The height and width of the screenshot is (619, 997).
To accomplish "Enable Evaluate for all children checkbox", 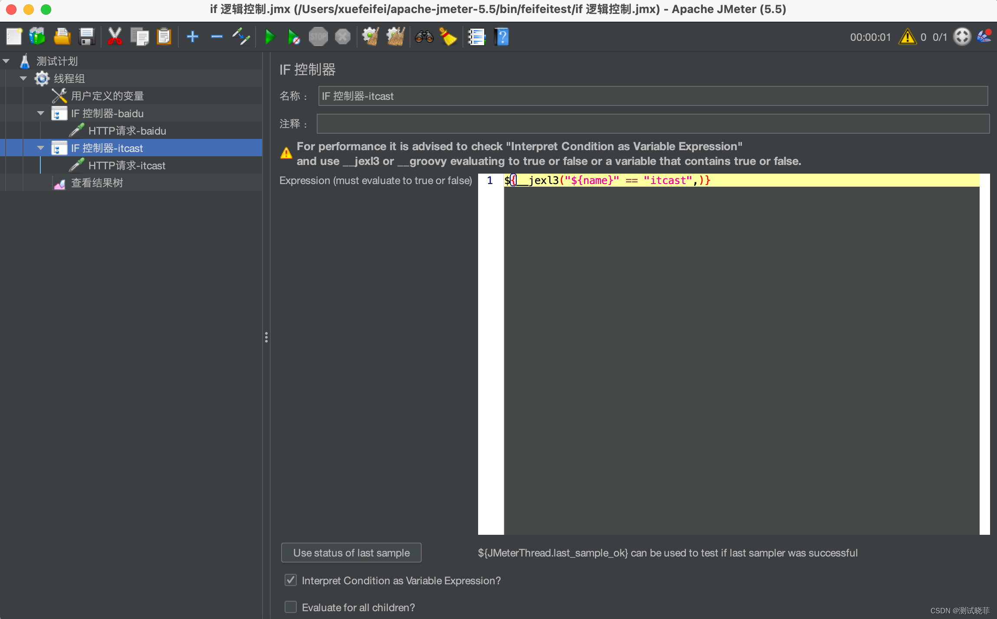I will (291, 607).
